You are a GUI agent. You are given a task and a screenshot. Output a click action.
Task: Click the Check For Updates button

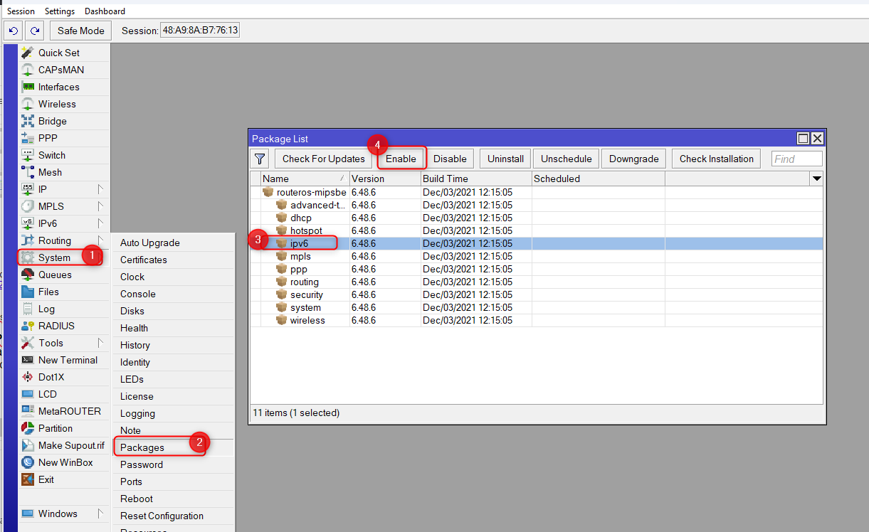pos(323,159)
